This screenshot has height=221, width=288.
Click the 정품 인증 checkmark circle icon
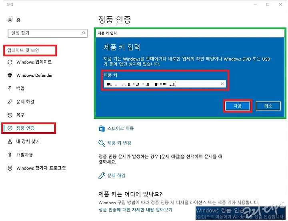point(10,128)
